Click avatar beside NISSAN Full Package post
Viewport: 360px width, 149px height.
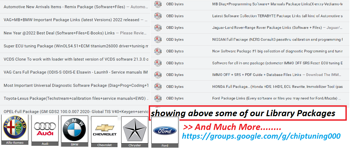[x=158, y=40]
